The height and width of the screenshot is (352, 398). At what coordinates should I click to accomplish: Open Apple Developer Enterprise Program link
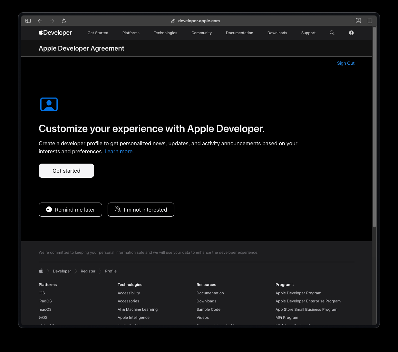(x=308, y=301)
